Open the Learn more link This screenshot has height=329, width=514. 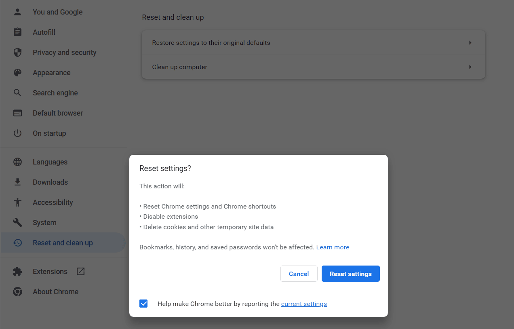332,247
